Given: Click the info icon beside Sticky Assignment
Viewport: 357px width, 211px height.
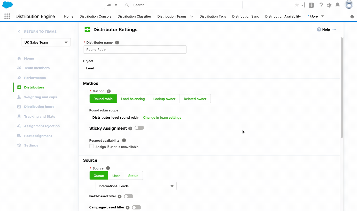Looking at the screenshot, I should (130, 128).
